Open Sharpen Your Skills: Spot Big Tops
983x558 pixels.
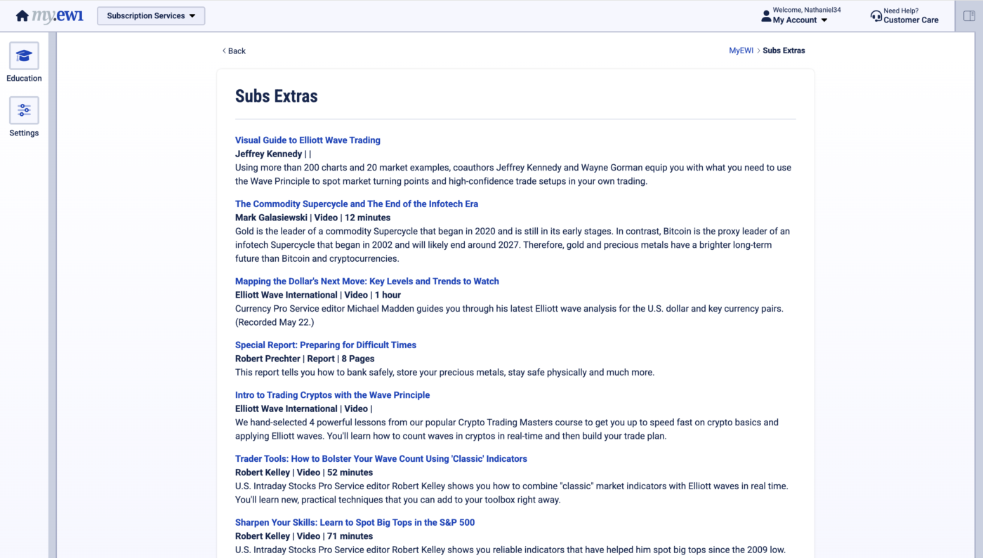coord(355,523)
